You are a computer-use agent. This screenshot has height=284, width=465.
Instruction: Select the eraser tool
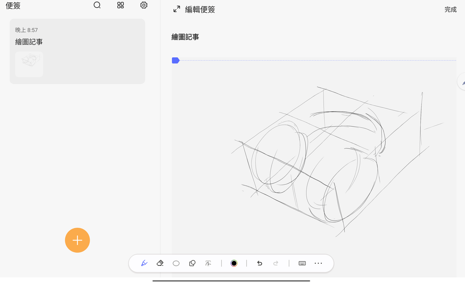pyautogui.click(x=160, y=263)
